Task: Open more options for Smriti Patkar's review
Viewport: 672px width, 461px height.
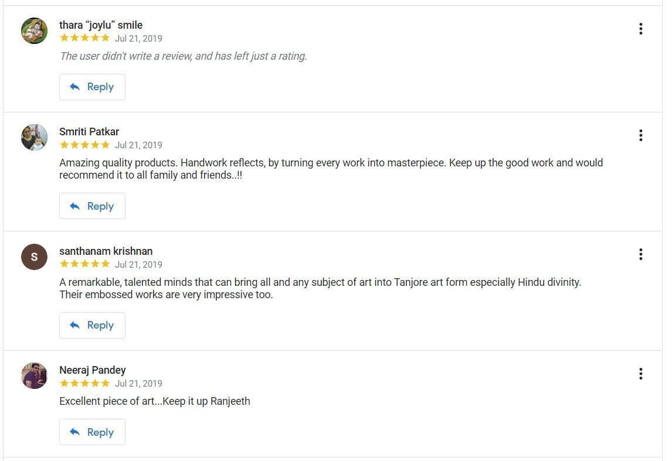Action: [640, 135]
